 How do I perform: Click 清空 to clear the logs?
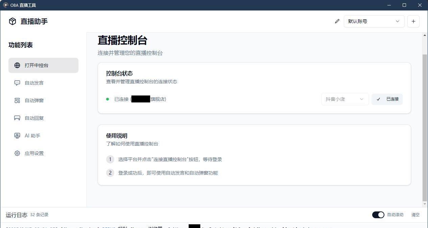(415, 214)
